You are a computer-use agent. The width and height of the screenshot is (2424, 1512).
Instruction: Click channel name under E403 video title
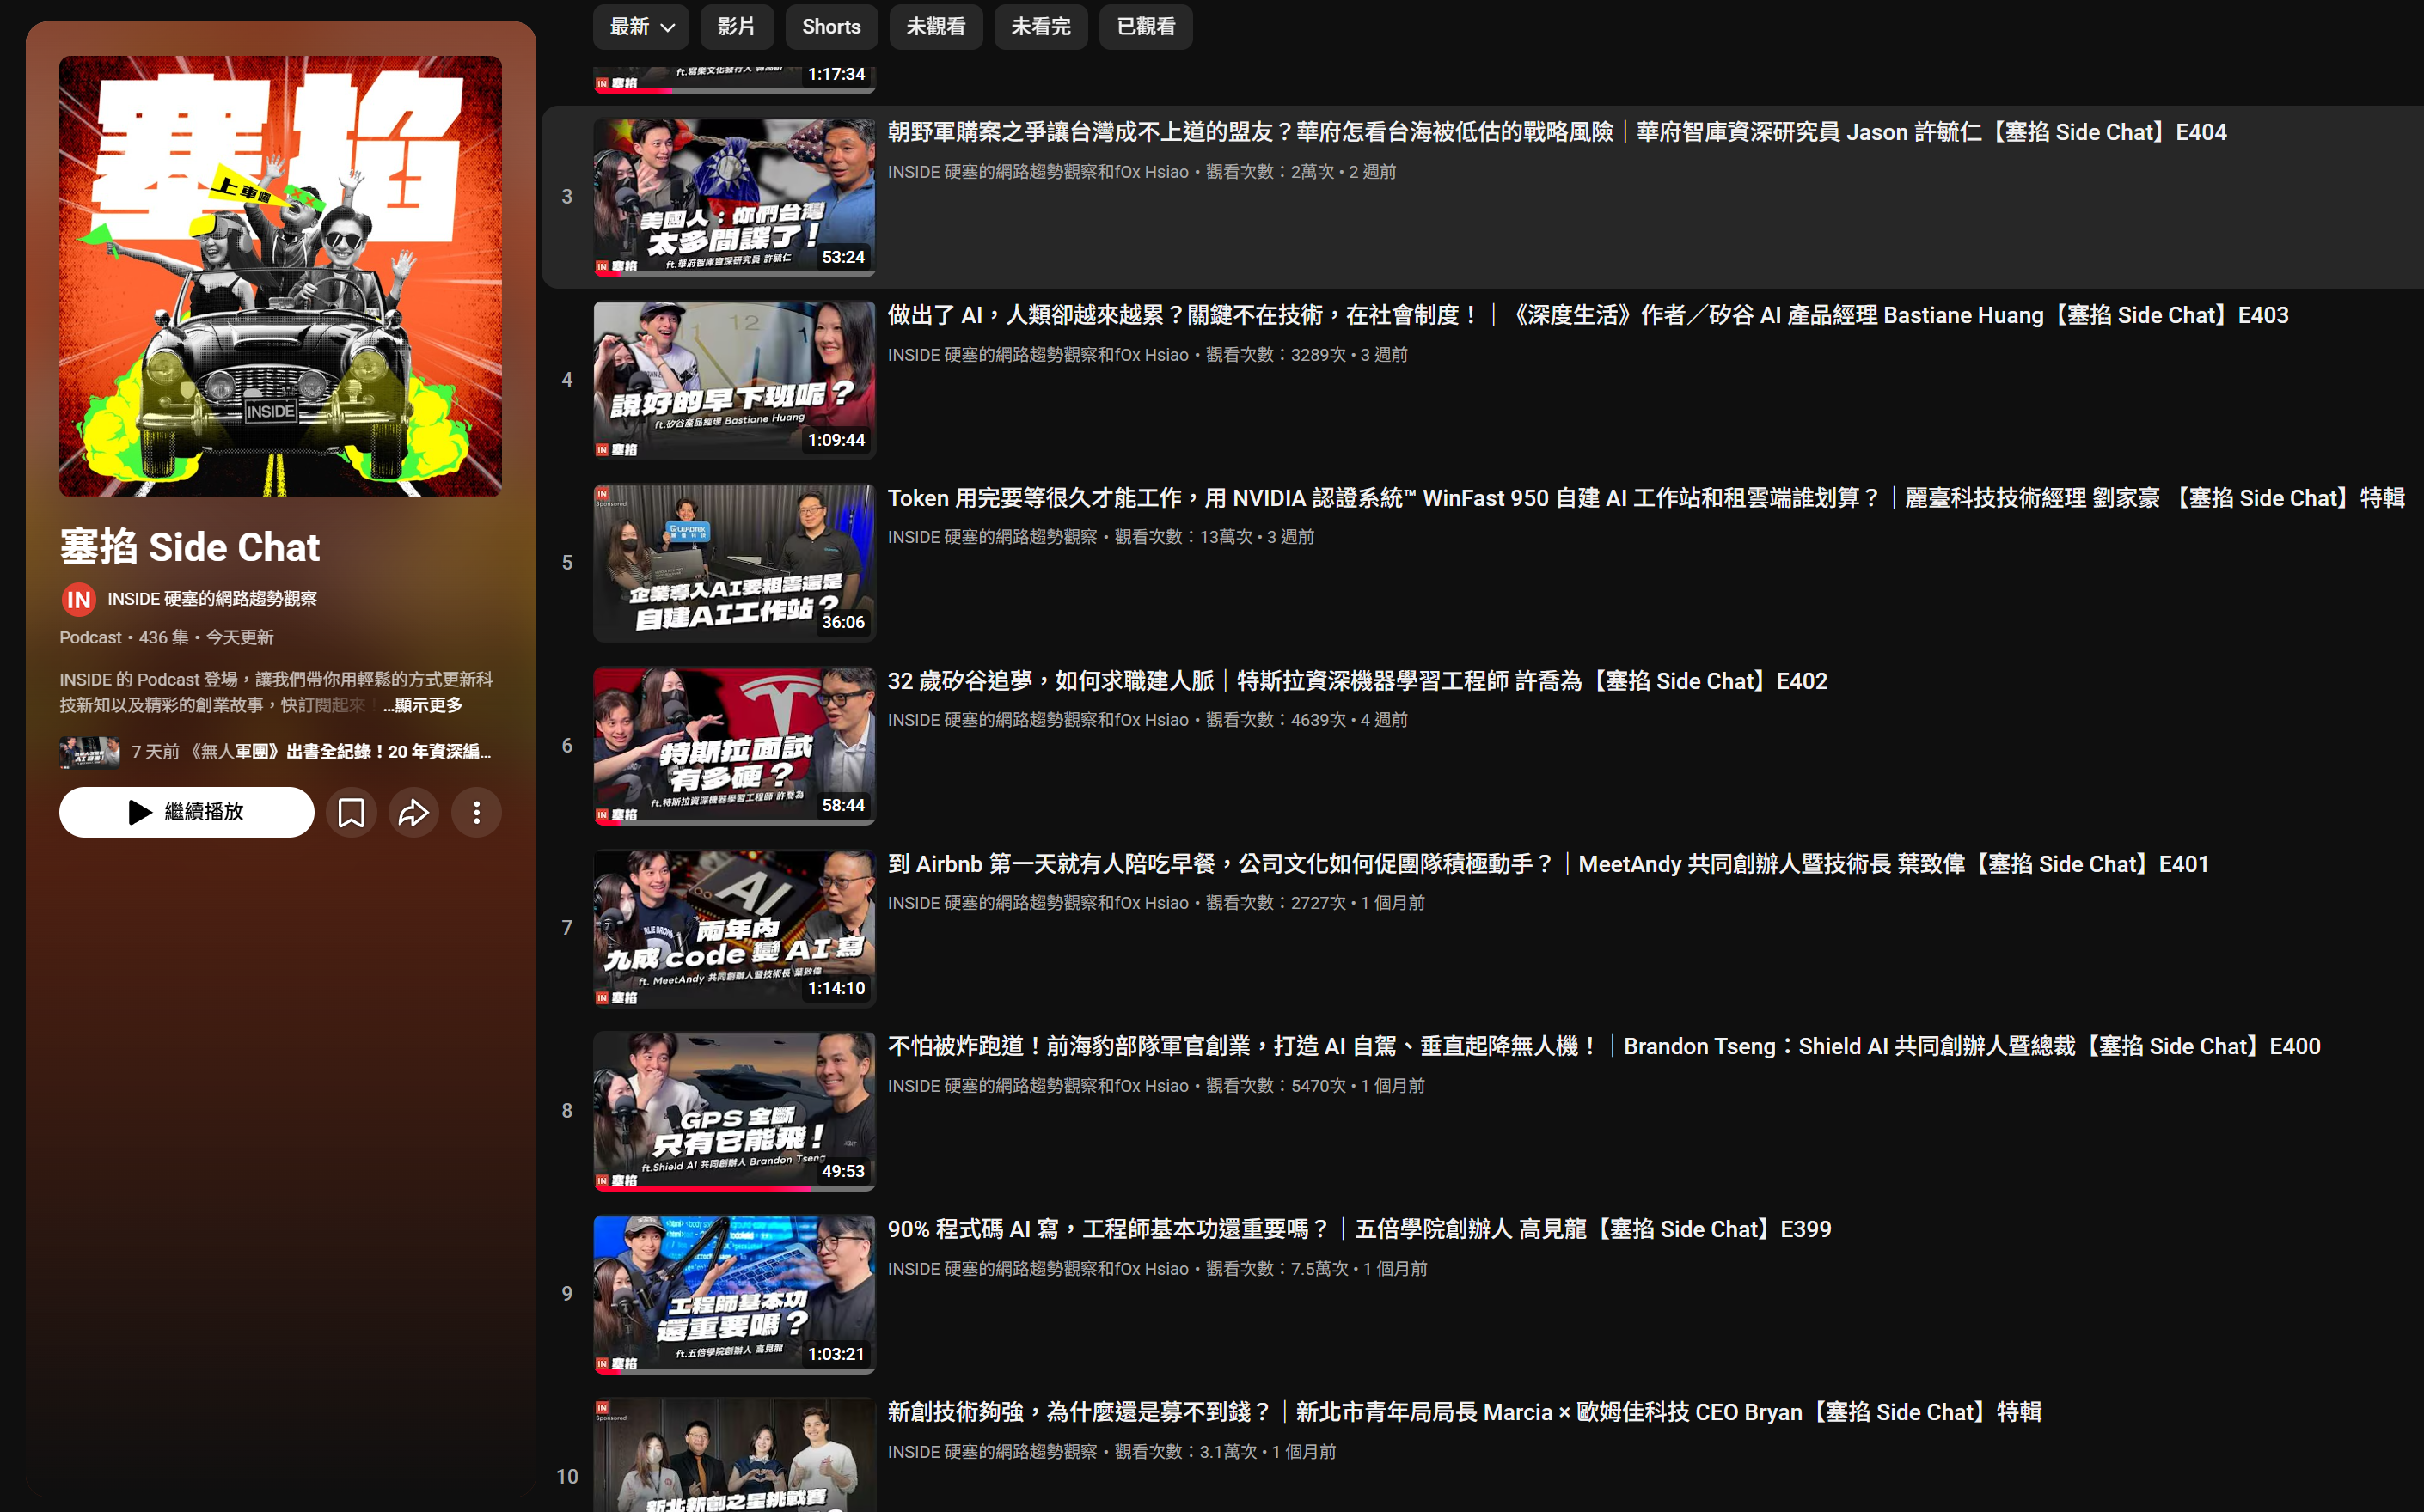(x=1038, y=355)
